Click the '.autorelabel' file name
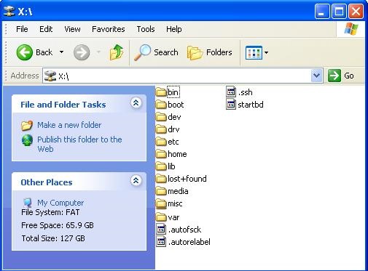 click(x=189, y=242)
